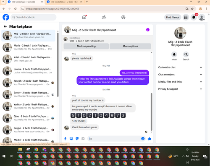Open the Chrome three-dot menu
The width and height of the screenshot is (210, 166).
[206, 9]
